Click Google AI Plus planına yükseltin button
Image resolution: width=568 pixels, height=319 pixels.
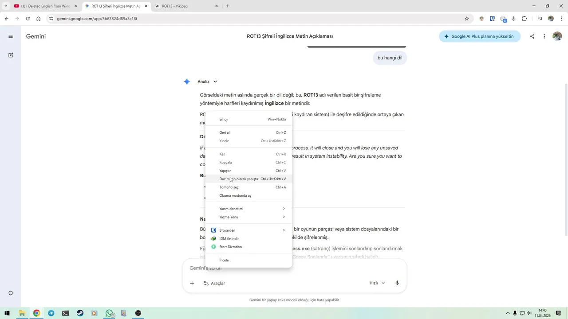pyautogui.click(x=480, y=36)
